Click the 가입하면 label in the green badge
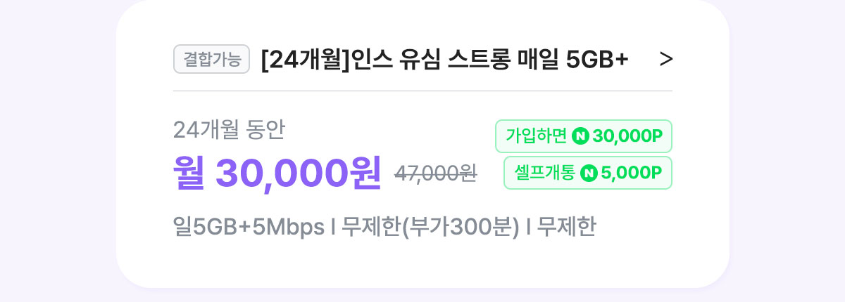This screenshot has height=302, width=845. point(536,136)
